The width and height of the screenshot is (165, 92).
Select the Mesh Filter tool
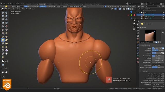click(x=3, y=65)
